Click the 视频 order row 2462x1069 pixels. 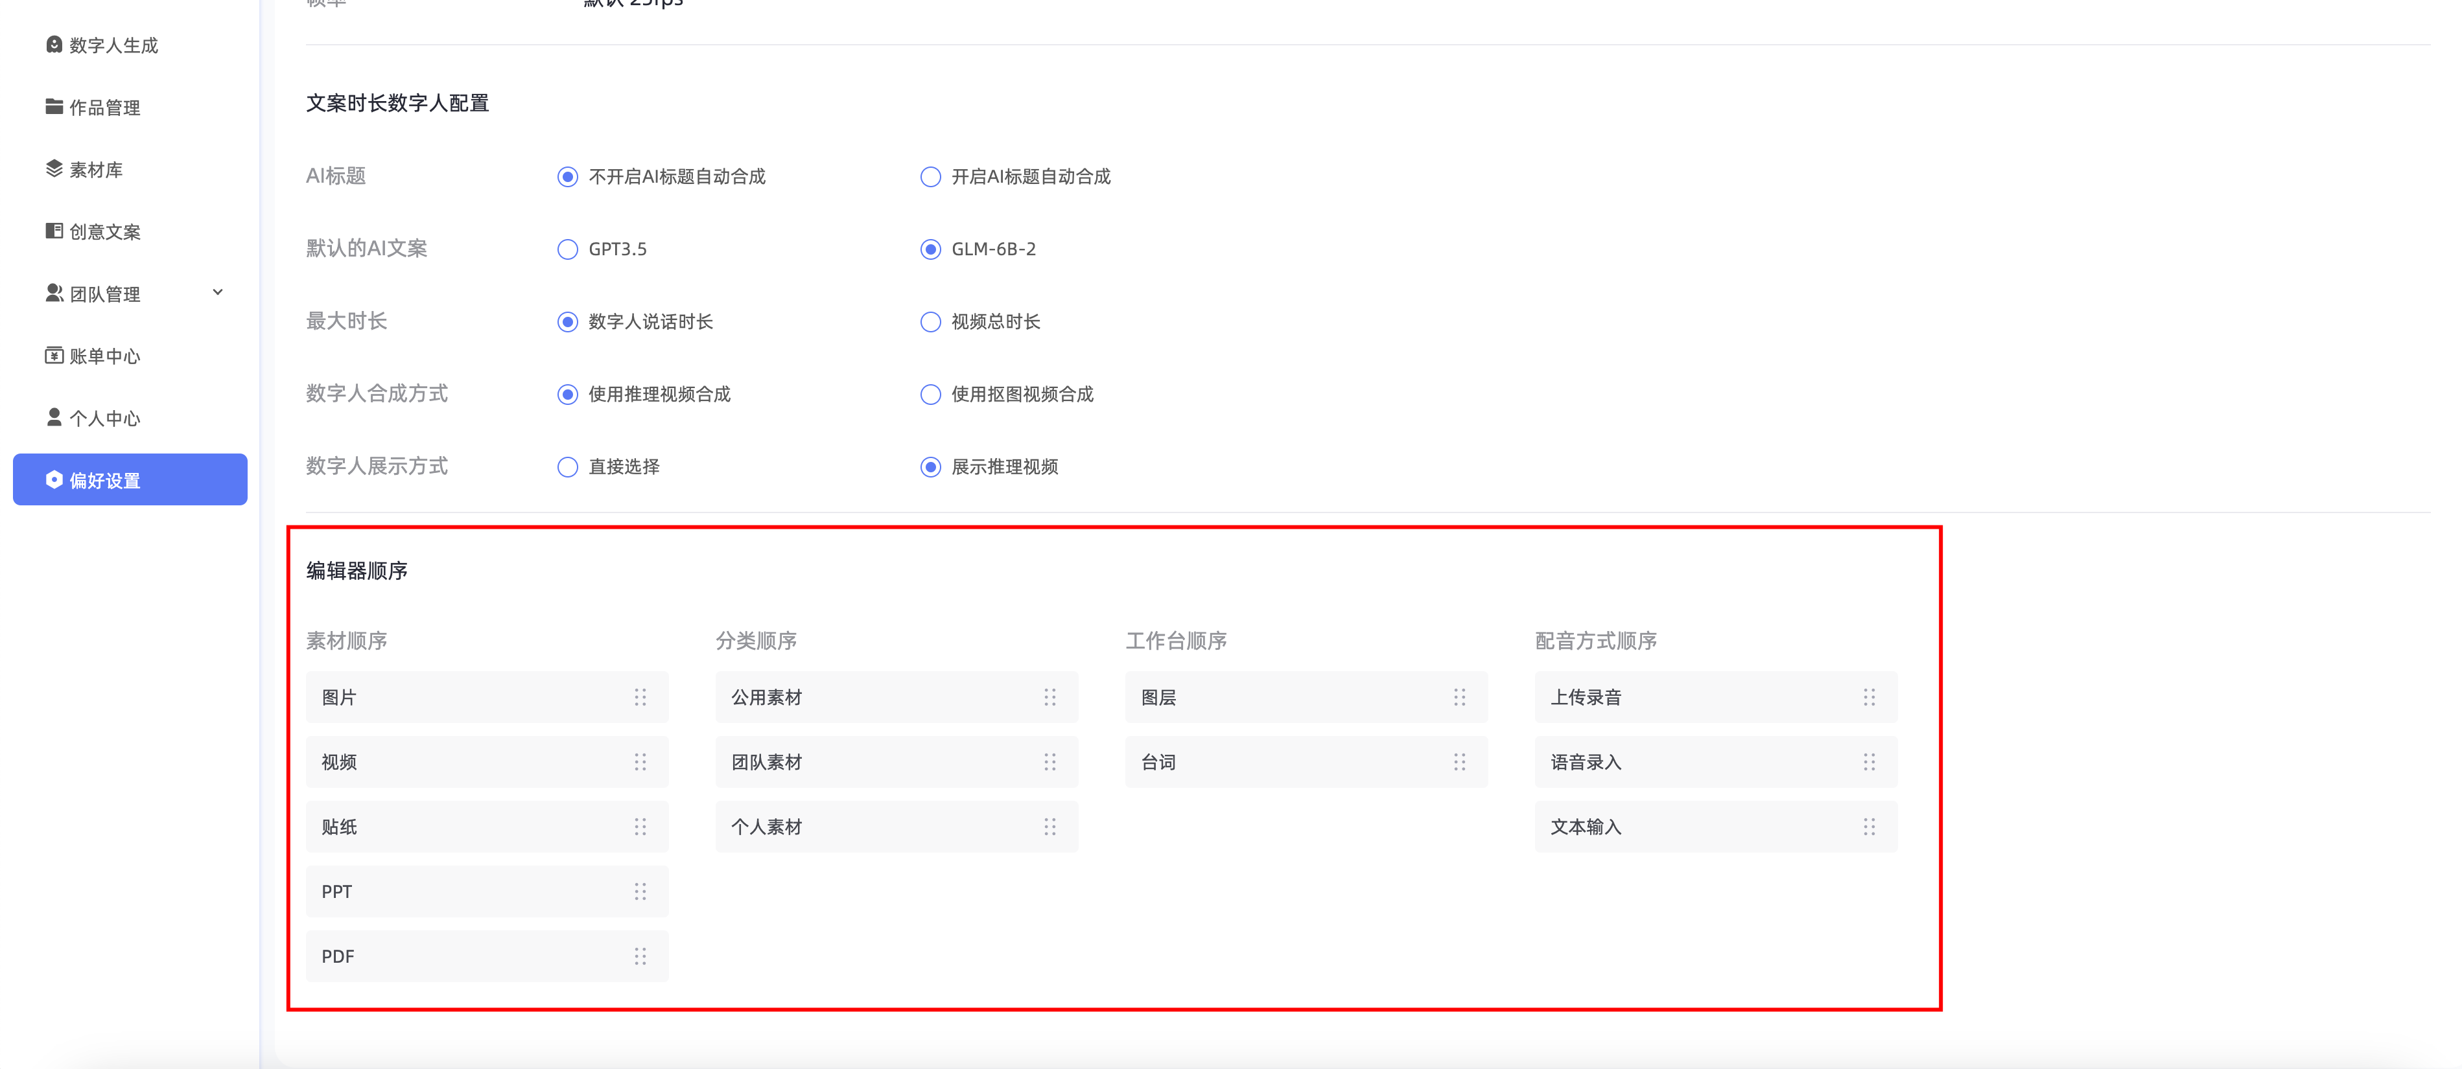(487, 763)
